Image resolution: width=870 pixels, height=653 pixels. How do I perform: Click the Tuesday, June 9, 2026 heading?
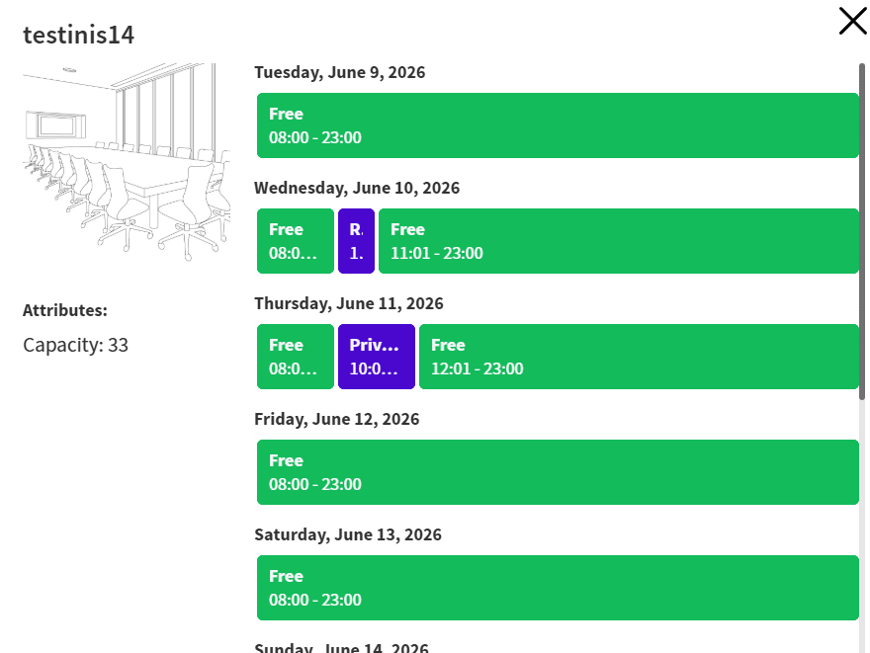[x=339, y=73]
